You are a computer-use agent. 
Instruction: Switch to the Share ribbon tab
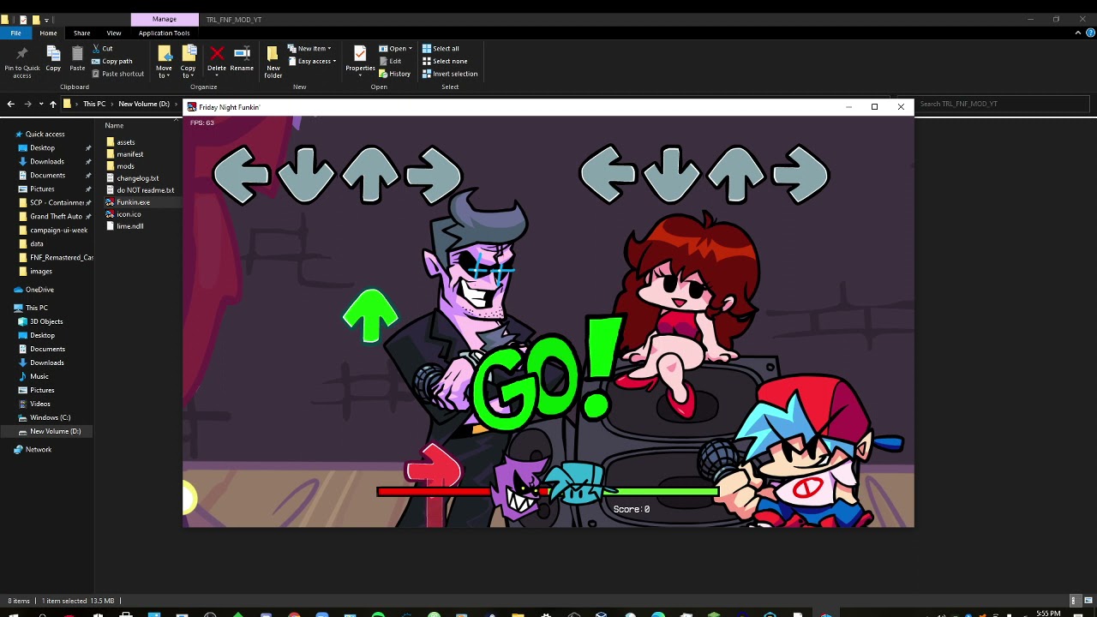click(x=81, y=33)
